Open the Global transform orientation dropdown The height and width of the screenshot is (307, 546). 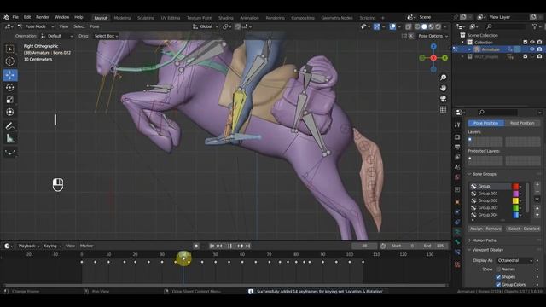206,26
